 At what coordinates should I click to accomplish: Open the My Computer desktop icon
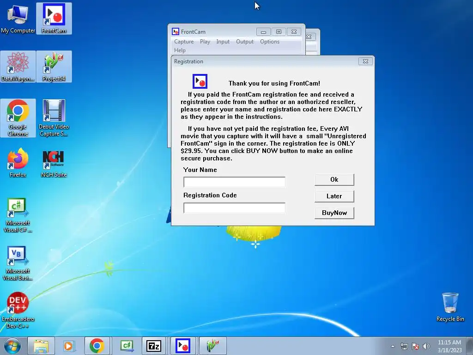pos(18,18)
